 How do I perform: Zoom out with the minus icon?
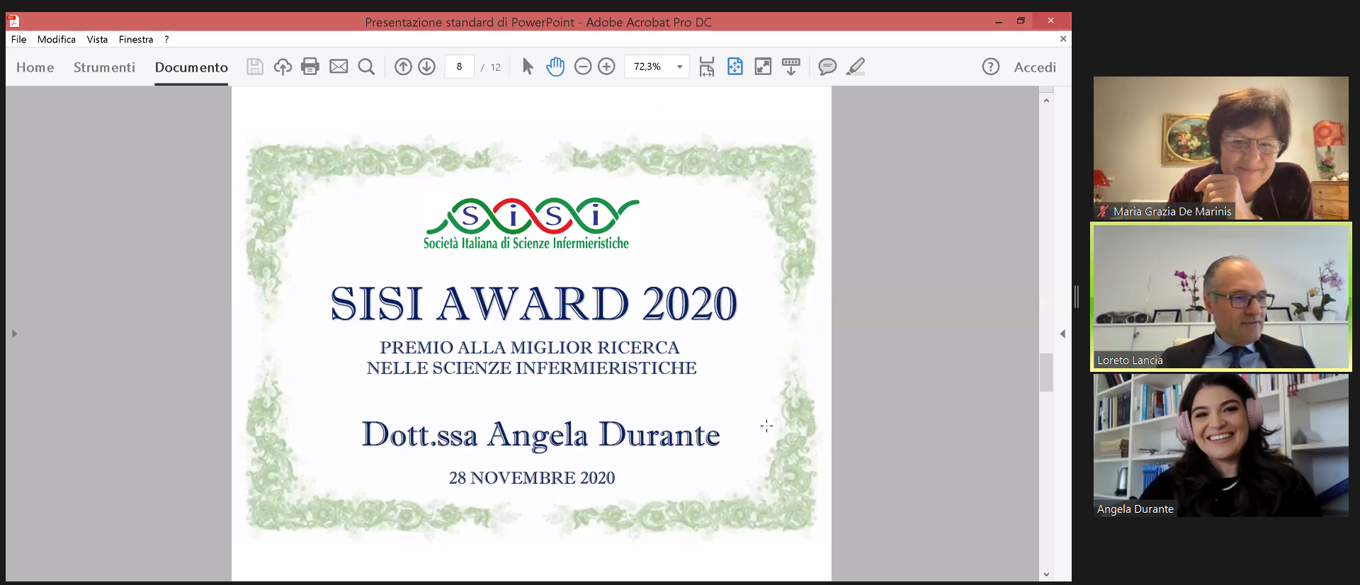(x=583, y=67)
